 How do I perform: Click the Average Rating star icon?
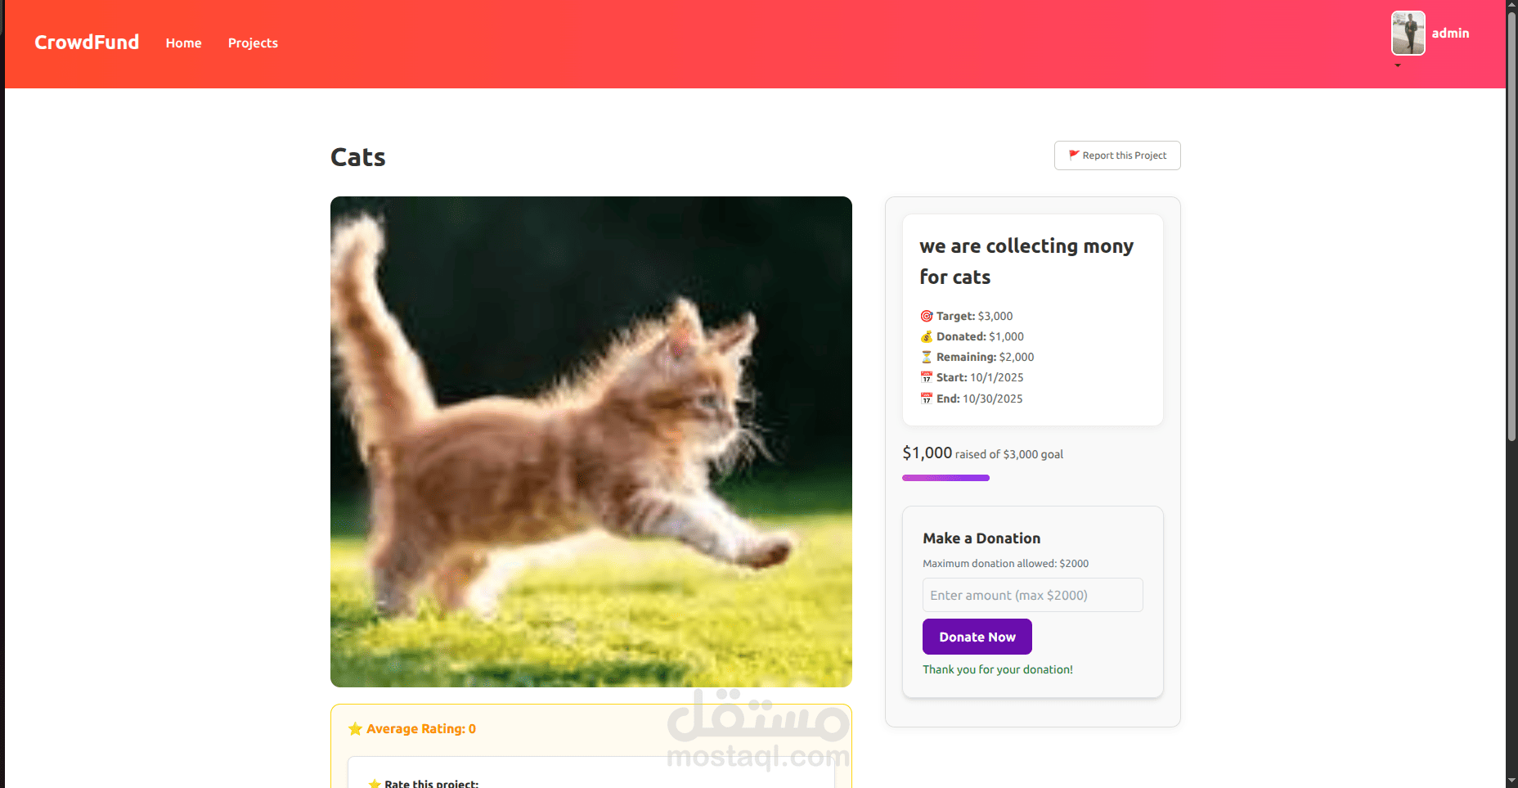point(355,728)
